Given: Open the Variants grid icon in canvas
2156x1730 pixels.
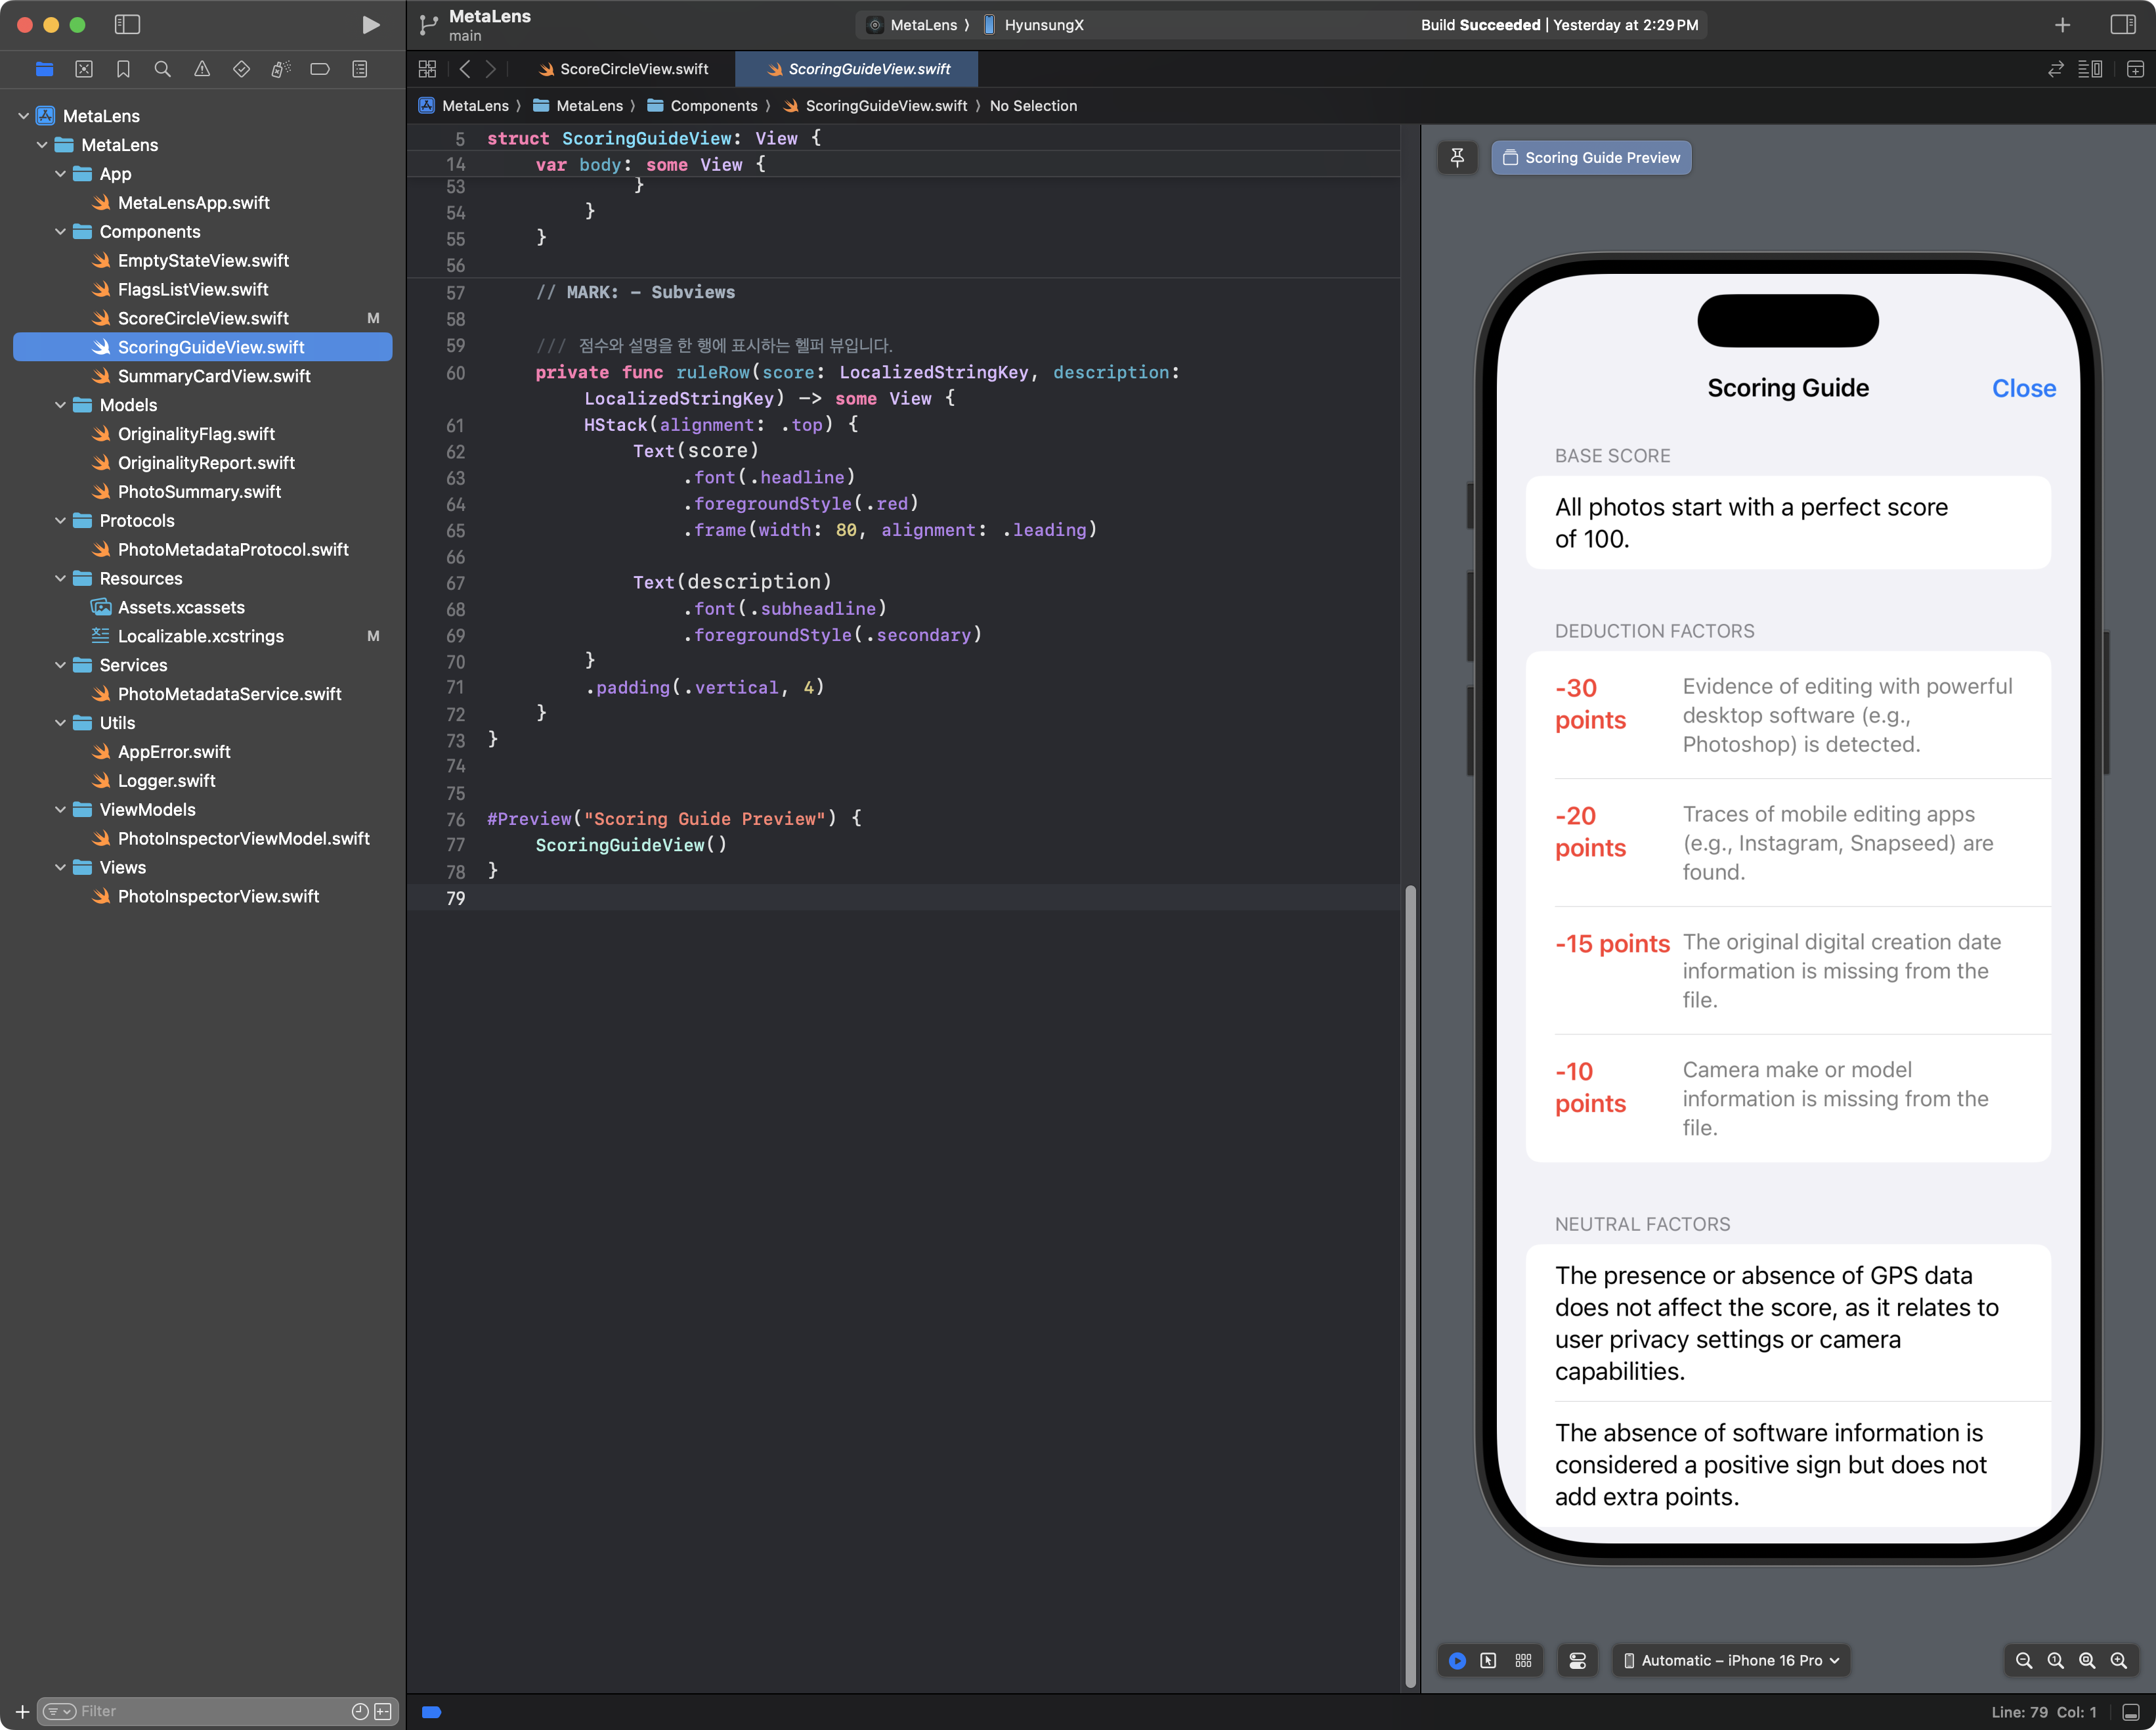Looking at the screenshot, I should [1523, 1660].
